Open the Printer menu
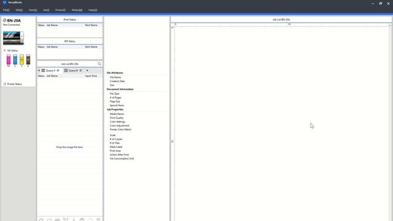 tap(60, 10)
